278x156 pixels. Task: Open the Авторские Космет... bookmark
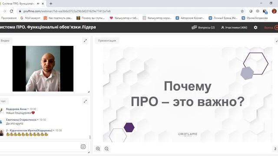tap(190, 18)
